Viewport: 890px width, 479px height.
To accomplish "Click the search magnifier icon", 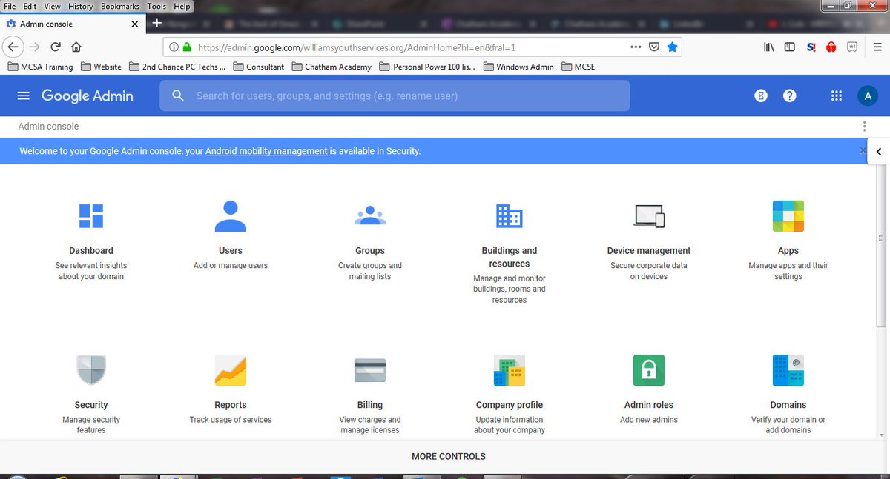I will 178,96.
